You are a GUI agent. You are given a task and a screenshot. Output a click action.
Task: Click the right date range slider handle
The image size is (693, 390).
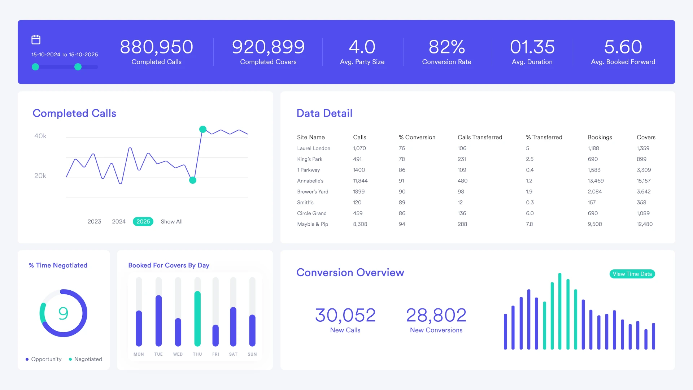(x=78, y=67)
